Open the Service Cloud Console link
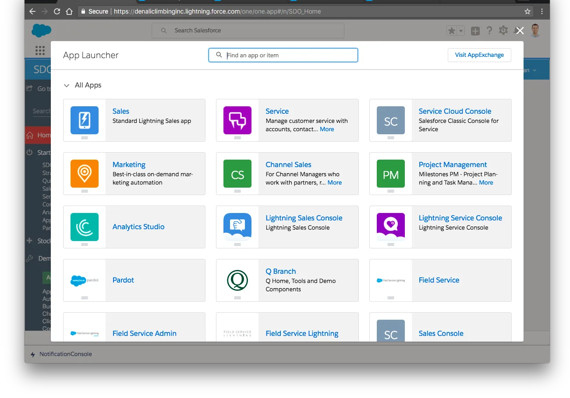 click(x=455, y=111)
